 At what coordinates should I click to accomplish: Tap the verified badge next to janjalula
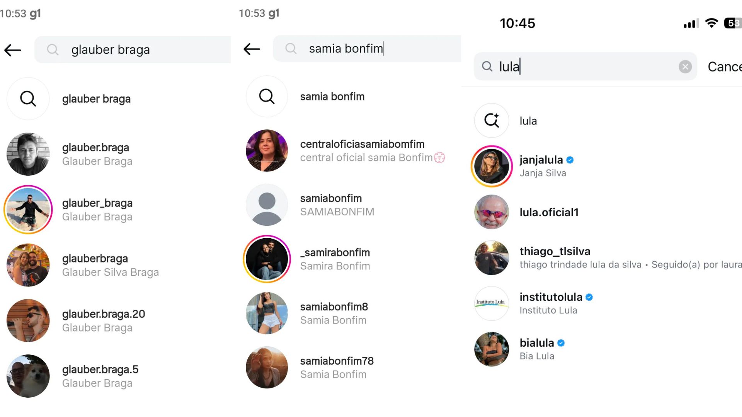tap(570, 159)
